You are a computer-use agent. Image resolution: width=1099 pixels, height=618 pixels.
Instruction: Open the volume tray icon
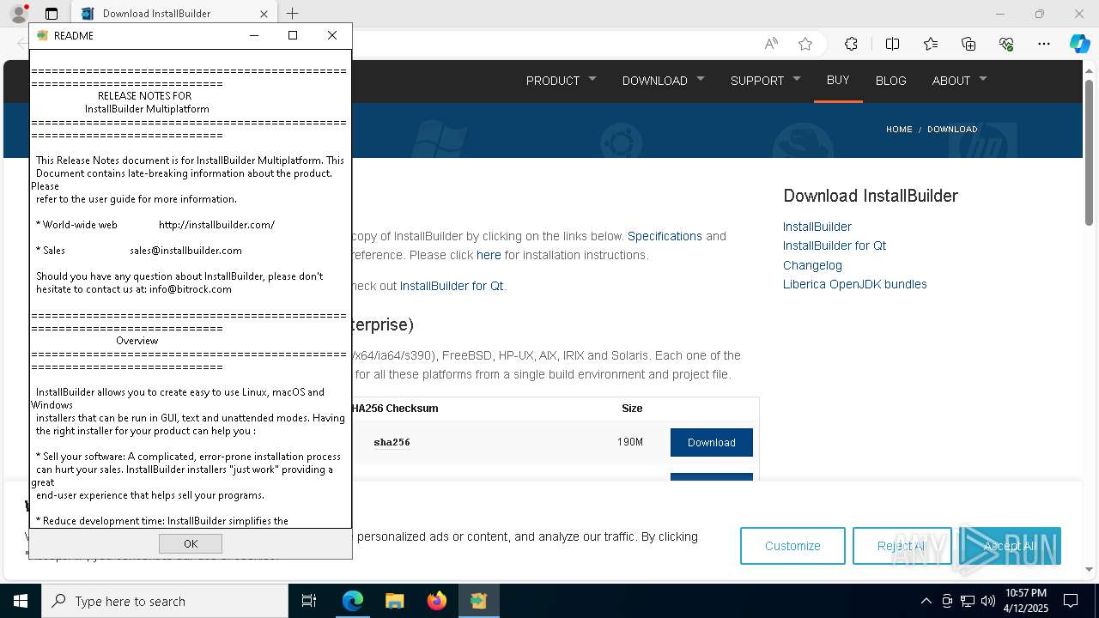(x=988, y=601)
